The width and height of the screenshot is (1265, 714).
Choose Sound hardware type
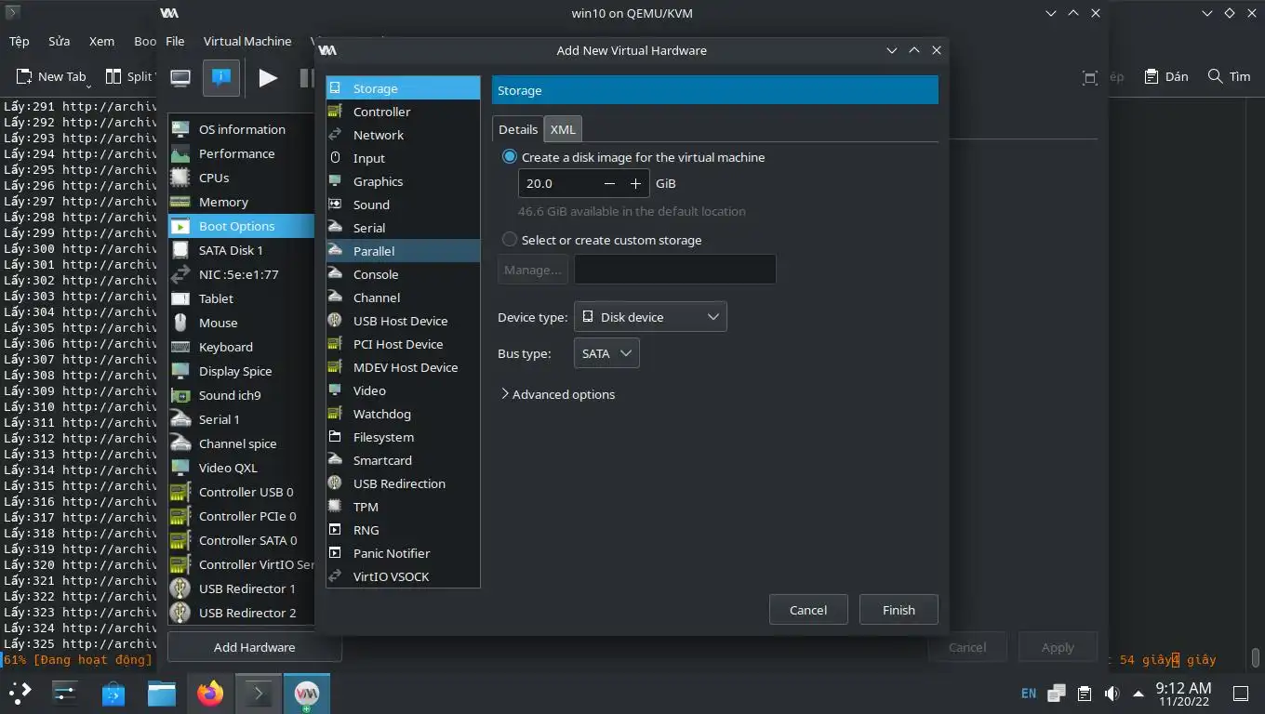pos(403,205)
